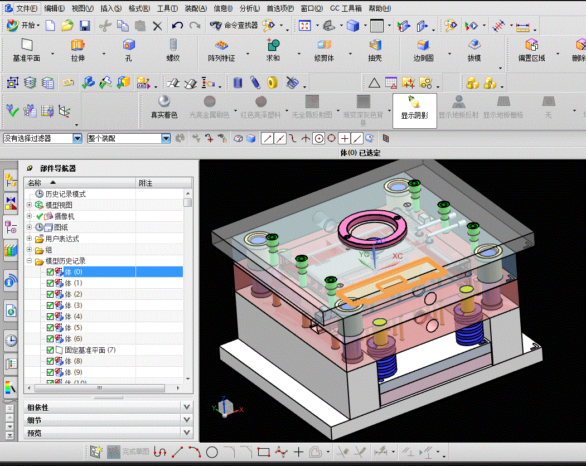Image resolution: width=586 pixels, height=466 pixels.
Task: Click the Save floppy disk icon
Action: pos(85,26)
